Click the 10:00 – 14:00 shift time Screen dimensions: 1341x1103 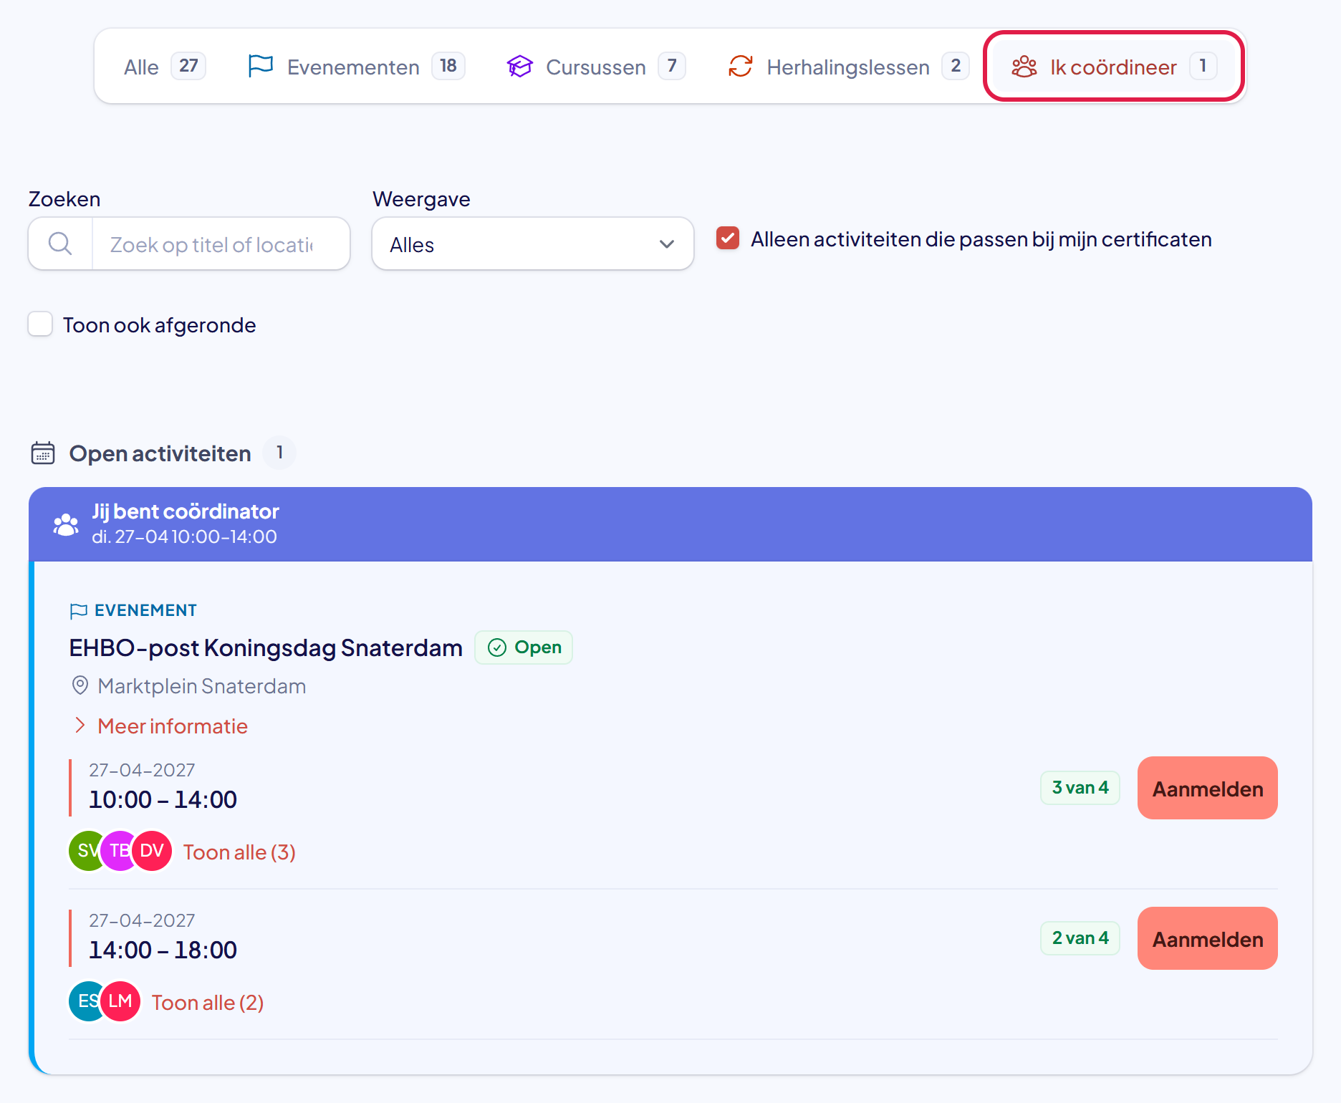click(163, 799)
